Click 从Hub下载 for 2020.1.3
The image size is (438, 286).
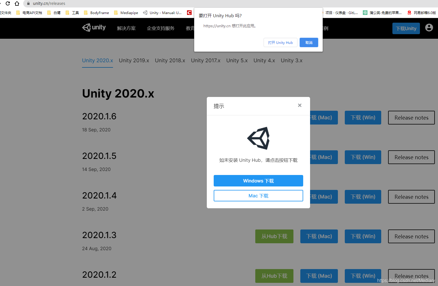(274, 236)
